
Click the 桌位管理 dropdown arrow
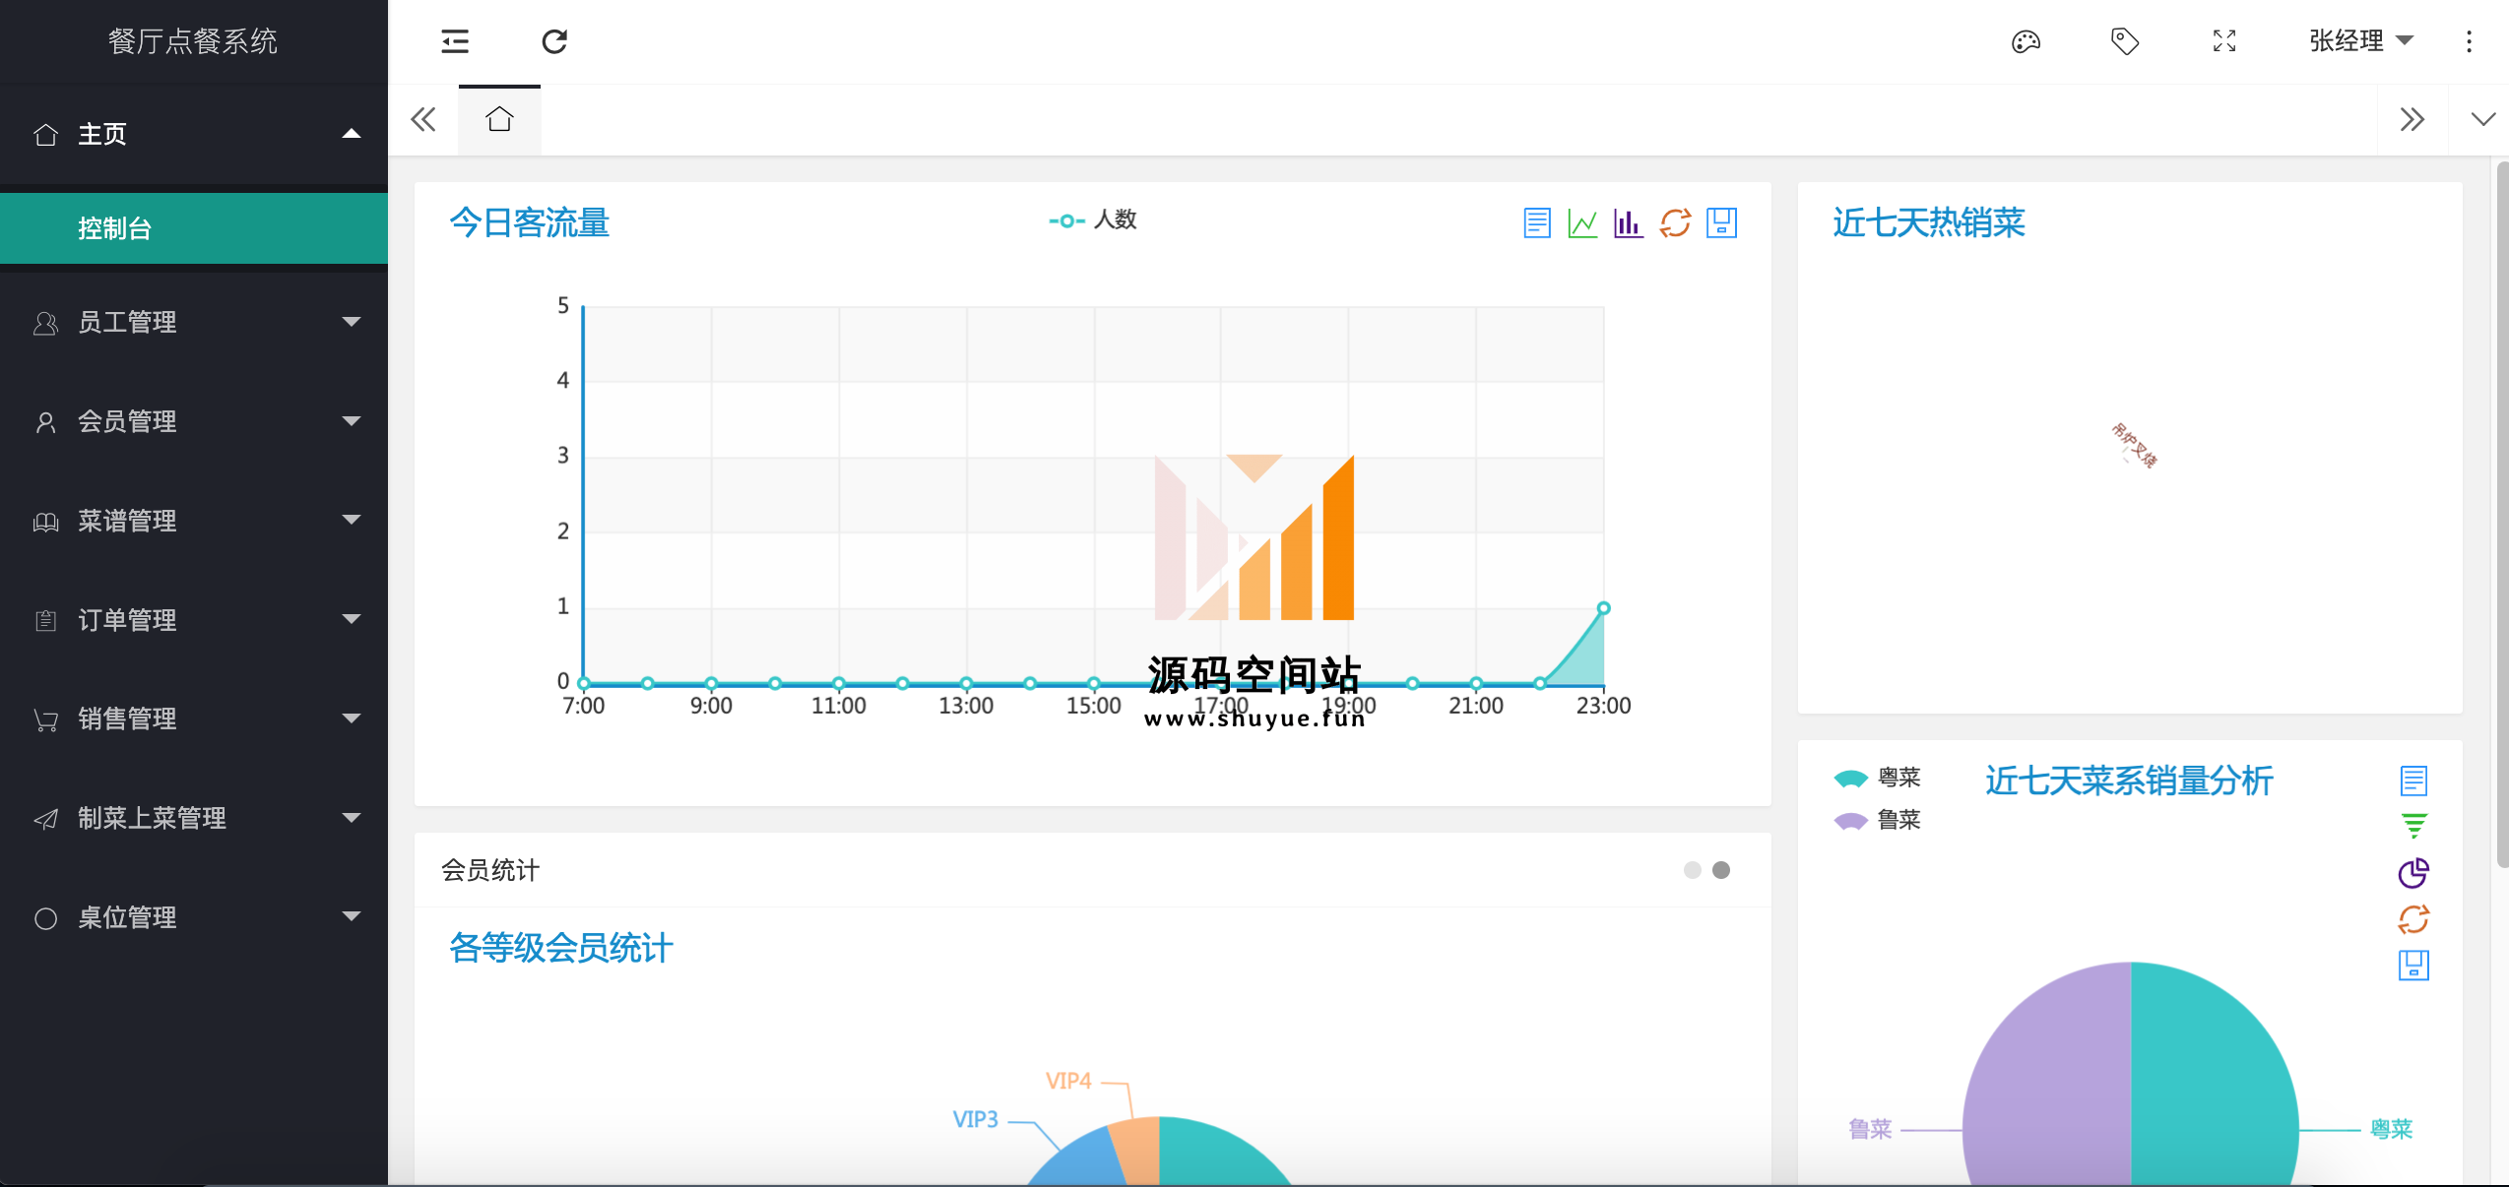pyautogui.click(x=351, y=916)
